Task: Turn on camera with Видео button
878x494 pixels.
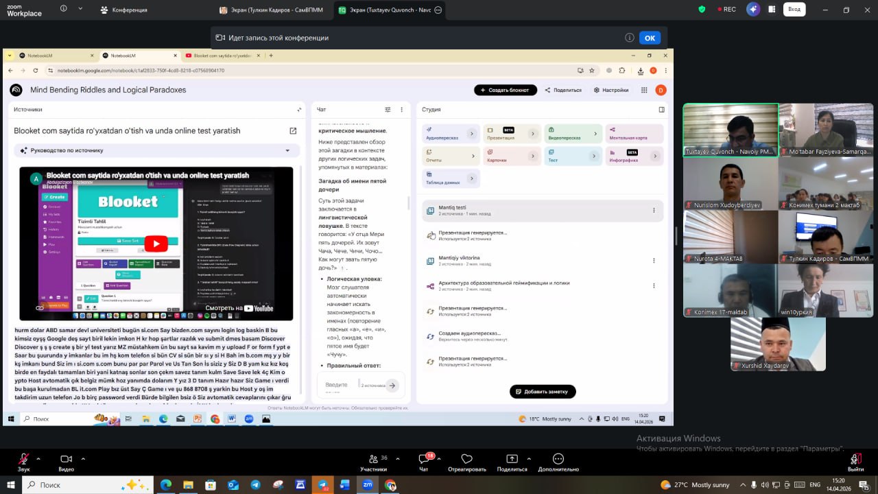Action: coord(66,459)
